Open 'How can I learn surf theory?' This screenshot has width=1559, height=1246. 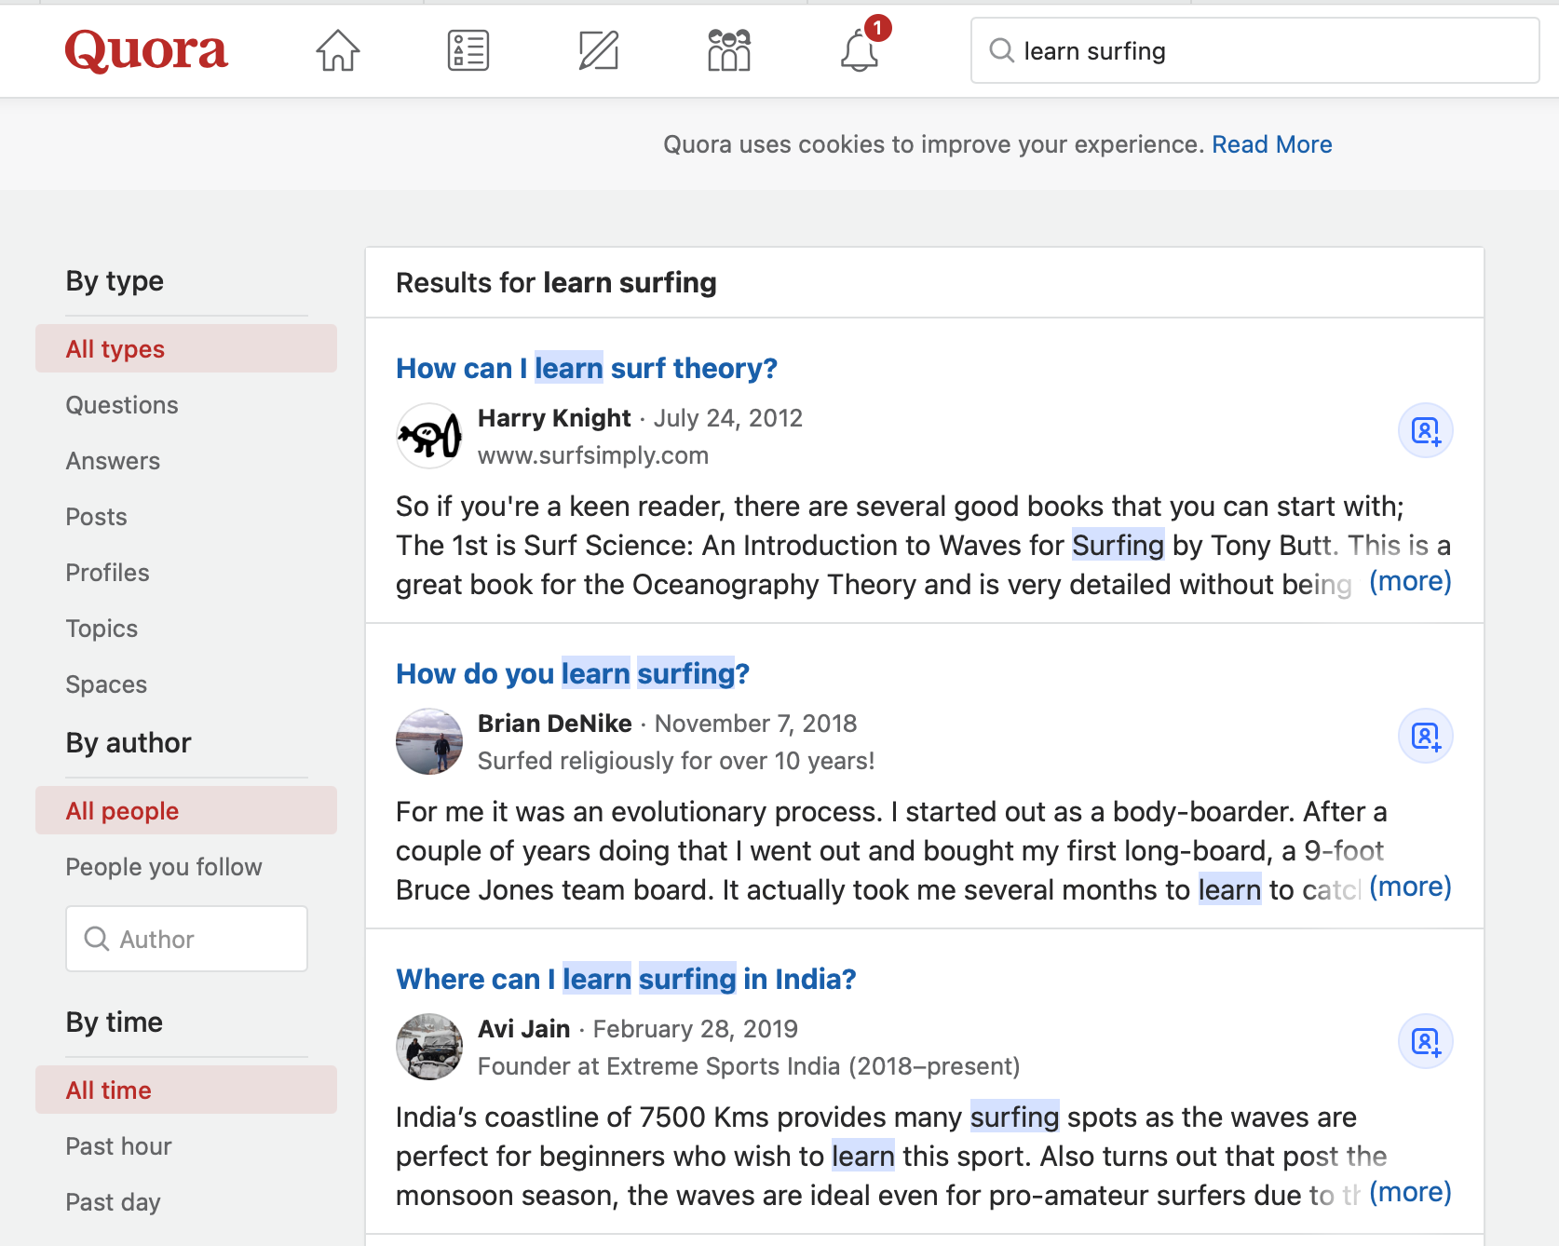point(586,368)
